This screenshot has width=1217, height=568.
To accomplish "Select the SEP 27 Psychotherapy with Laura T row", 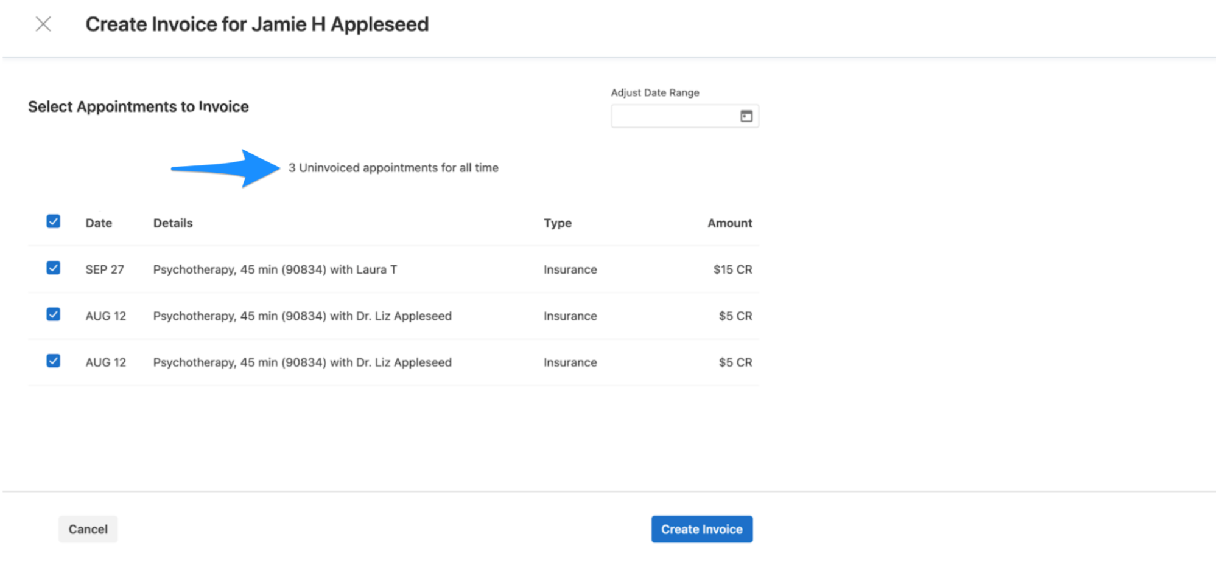I will click(275, 269).
